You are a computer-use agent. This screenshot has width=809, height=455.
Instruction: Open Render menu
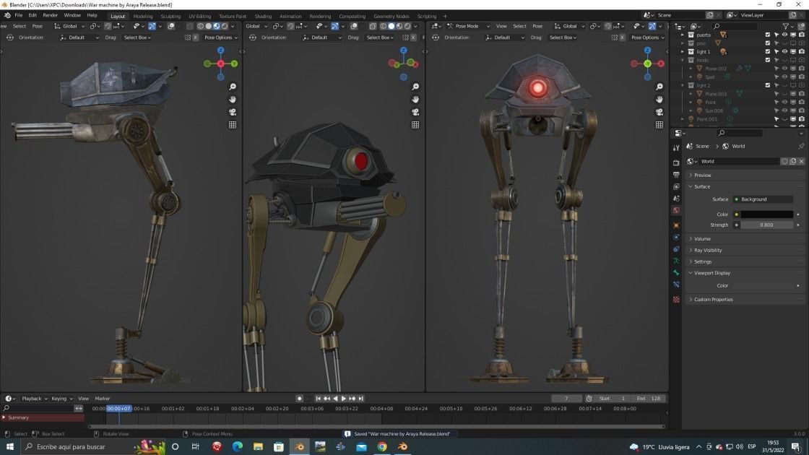point(50,15)
